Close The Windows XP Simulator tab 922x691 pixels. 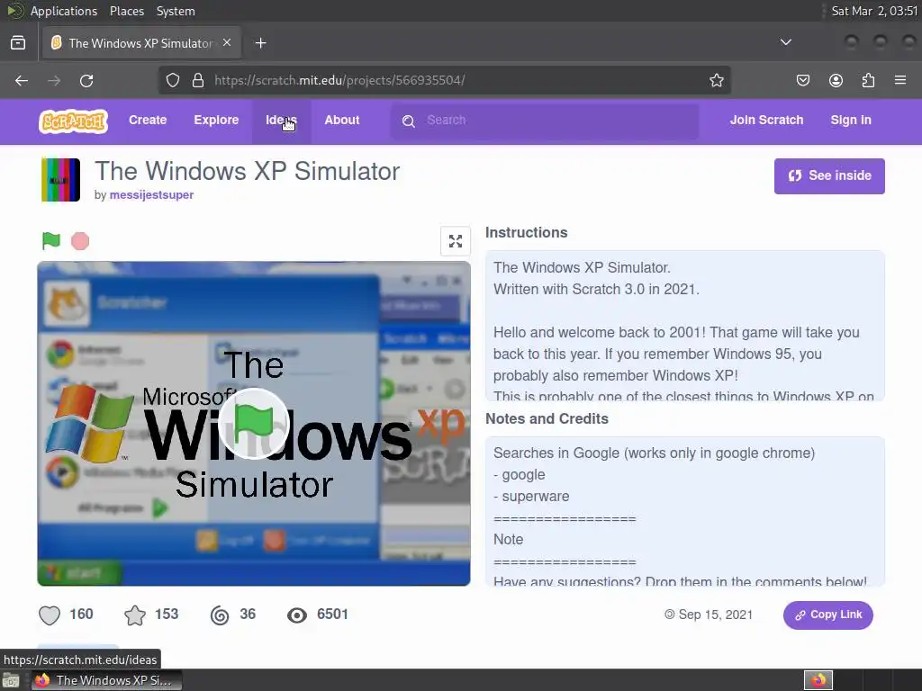pos(227,42)
